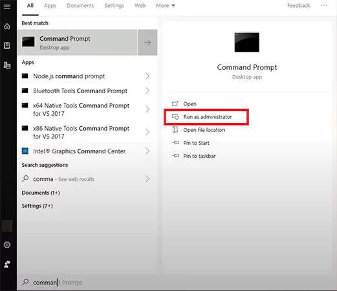Click the Bluetooth Tools Command Prompt icon
Viewport: 337px width, 291px height.
(25, 91)
